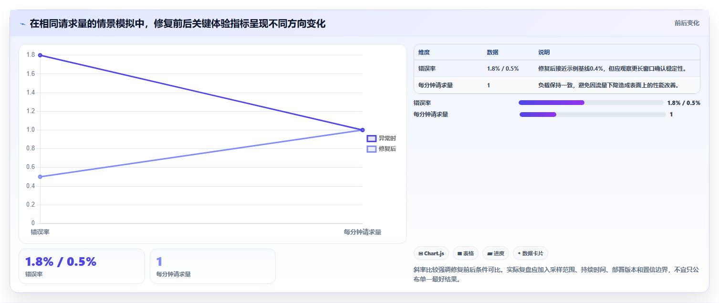The height and width of the screenshot is (303, 719).
Task: Click the lightning icon beside the title
Action: point(22,24)
